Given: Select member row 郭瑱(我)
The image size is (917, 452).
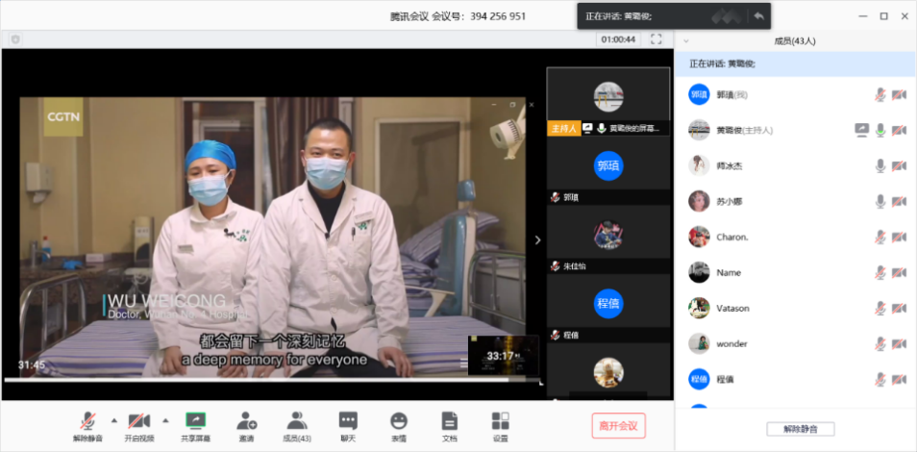Looking at the screenshot, I should 795,94.
